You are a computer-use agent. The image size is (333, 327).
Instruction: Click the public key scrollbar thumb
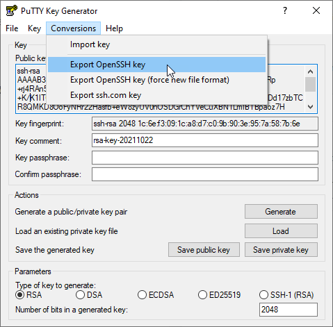click(310, 84)
